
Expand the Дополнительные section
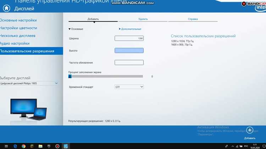click(130, 29)
